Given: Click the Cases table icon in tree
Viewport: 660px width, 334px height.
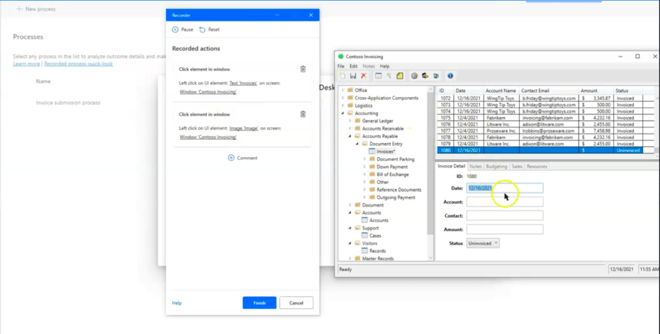Looking at the screenshot, I should click(365, 236).
